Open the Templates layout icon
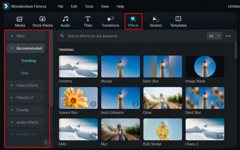This screenshot has width=240, height=150. [x=178, y=19]
